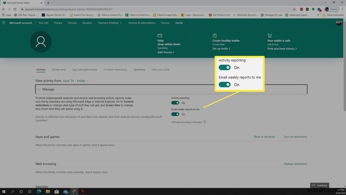Click the Change restrictions link
The height and width of the screenshot is (195, 346).
[x=295, y=164]
